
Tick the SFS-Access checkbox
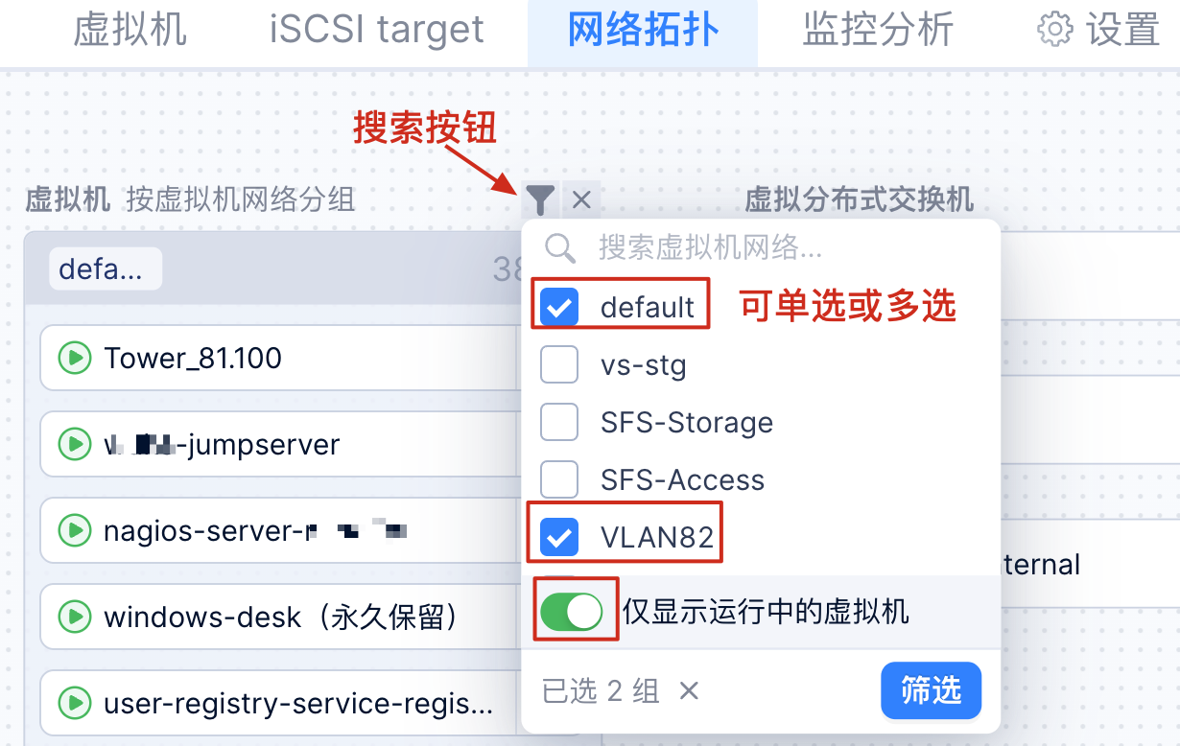click(x=560, y=479)
